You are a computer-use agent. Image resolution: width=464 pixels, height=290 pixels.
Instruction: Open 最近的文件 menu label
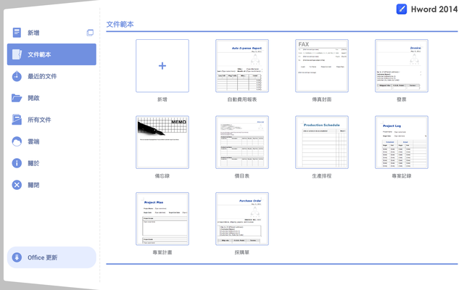pyautogui.click(x=42, y=76)
